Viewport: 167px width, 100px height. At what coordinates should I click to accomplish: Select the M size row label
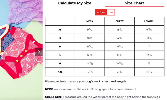[x=60, y=47]
